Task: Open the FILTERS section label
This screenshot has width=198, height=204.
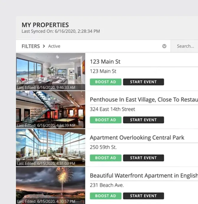Action: tap(31, 46)
